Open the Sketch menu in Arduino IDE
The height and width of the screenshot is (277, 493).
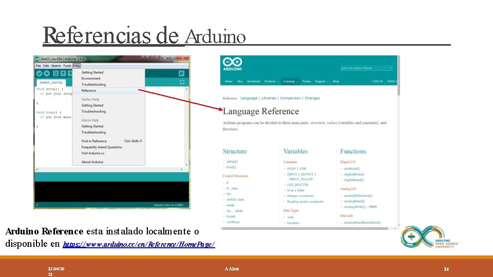click(x=56, y=66)
